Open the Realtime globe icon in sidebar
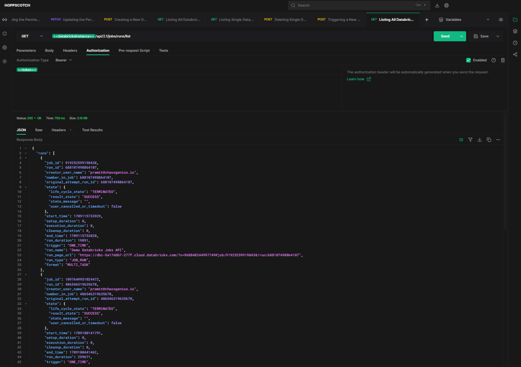Screen dimensions: 521x367 (5, 47)
